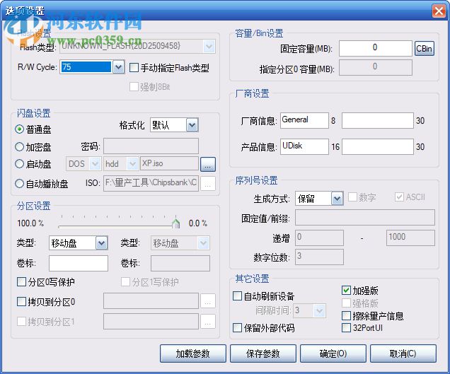Click 保存参数 button
Screen dimensions: 450x374
(x=263, y=353)
